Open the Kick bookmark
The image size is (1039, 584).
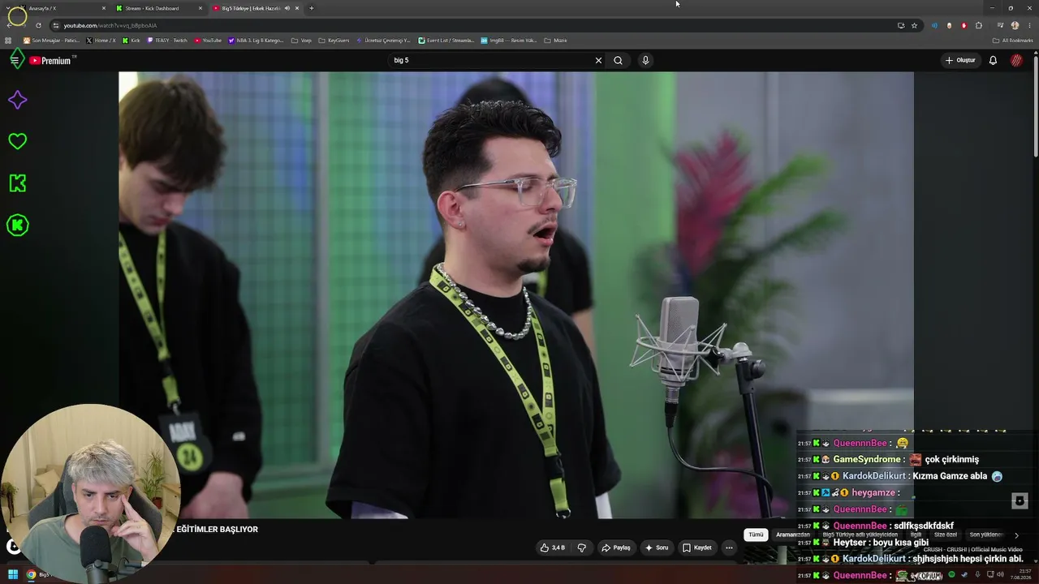[x=131, y=41]
